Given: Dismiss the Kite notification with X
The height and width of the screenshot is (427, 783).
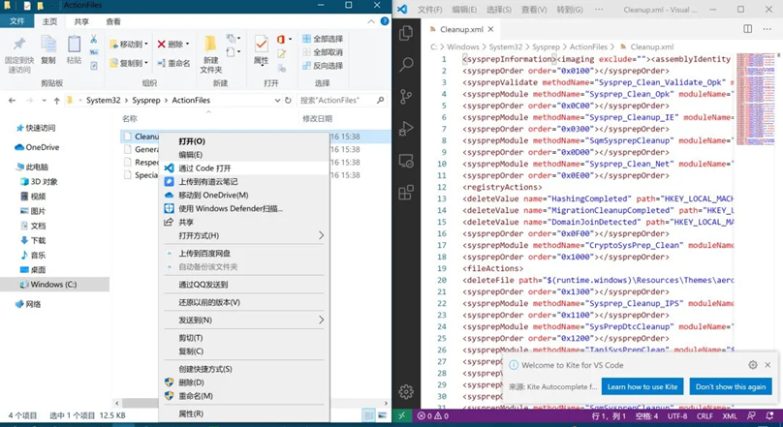Looking at the screenshot, I should 767,365.
